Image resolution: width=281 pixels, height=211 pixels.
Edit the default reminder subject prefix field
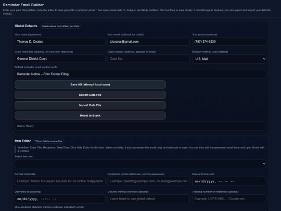click(140, 74)
